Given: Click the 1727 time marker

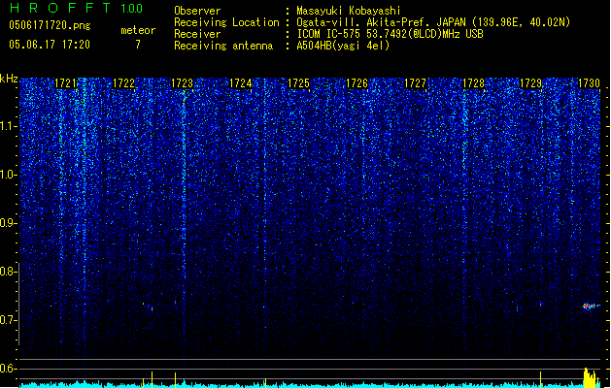Looking at the screenshot, I should (x=415, y=83).
